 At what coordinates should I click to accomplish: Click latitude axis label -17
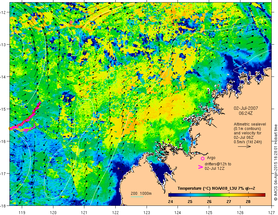click(x=3, y=174)
